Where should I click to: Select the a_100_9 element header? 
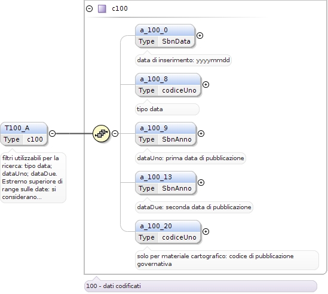(165, 128)
